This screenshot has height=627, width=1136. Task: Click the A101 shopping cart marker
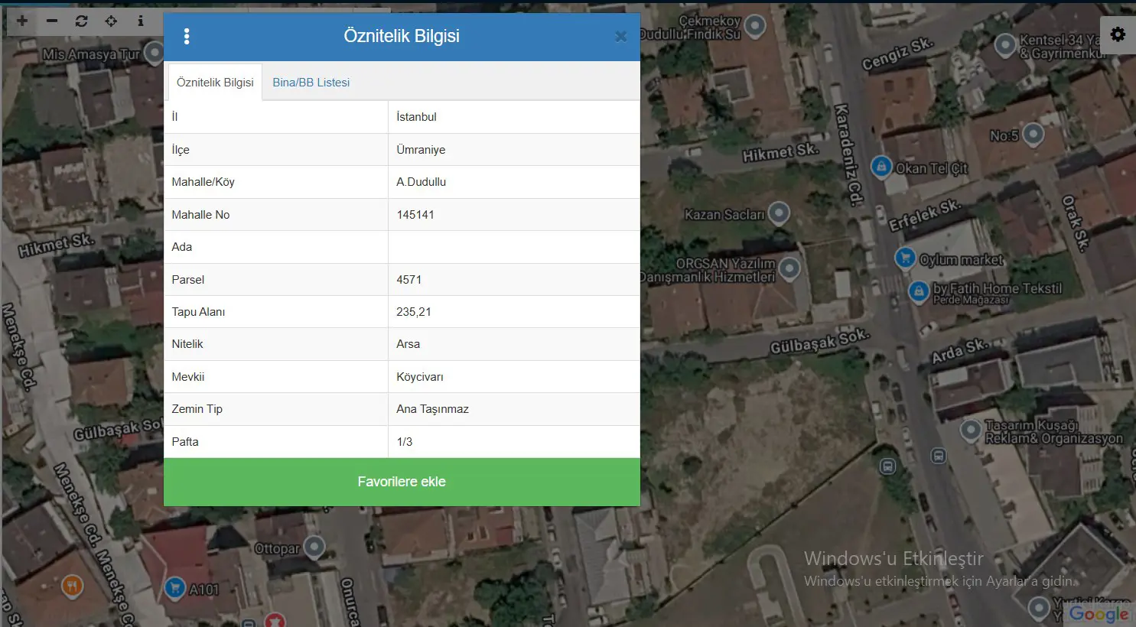(175, 587)
